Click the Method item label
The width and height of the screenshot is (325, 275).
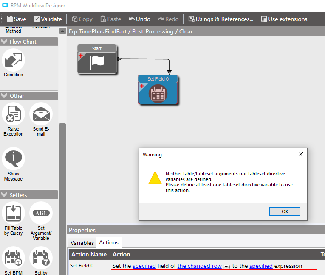[13, 31]
